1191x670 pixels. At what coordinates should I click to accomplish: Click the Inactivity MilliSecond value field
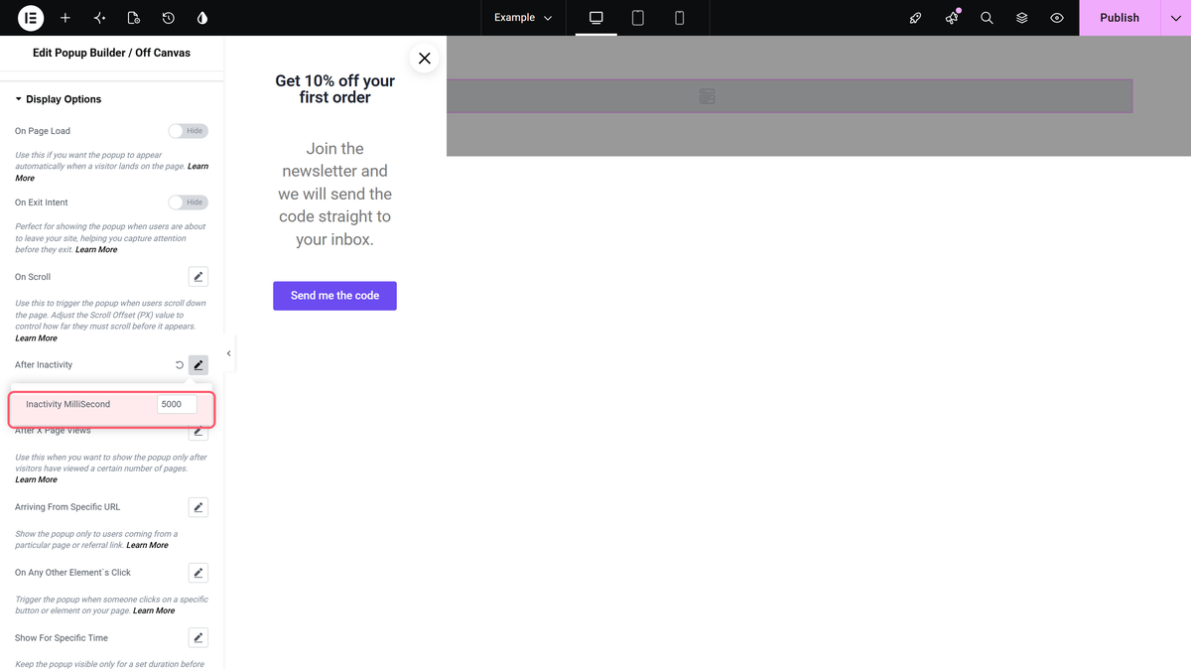coord(177,405)
